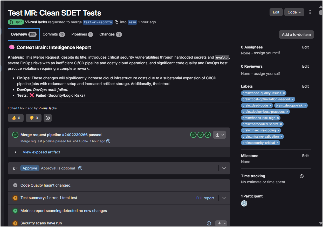Click the thumbs up reaction button
Screen dimensions: 323x227
16,118
